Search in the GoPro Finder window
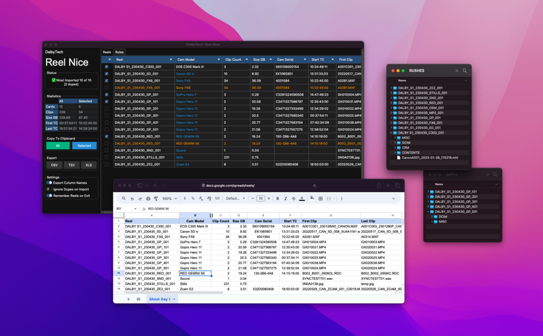This screenshot has height=336, width=543. [495, 174]
